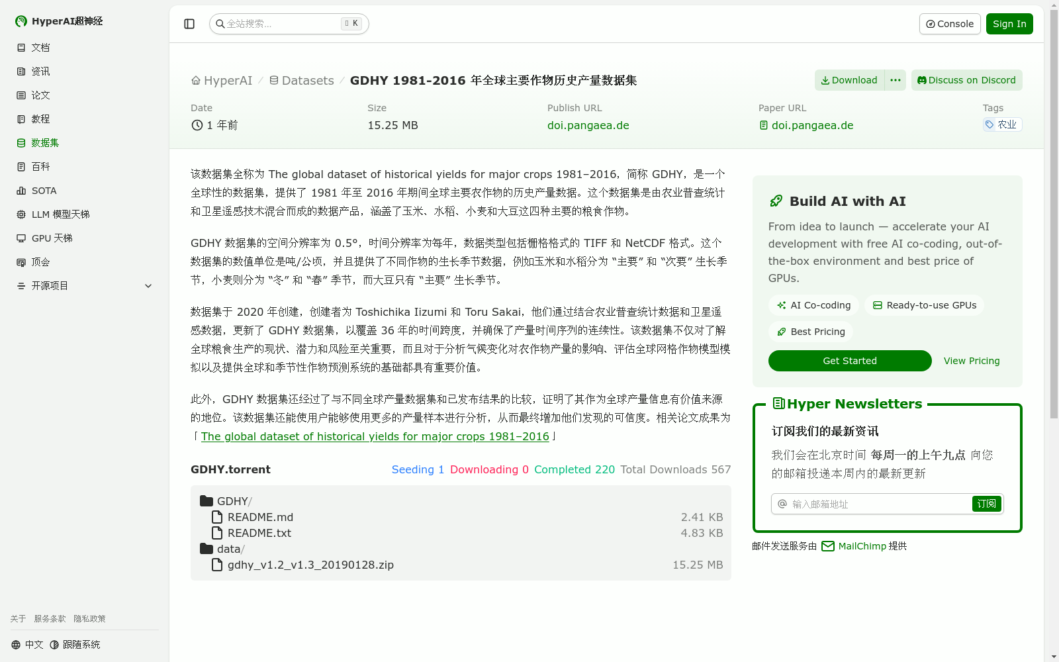The width and height of the screenshot is (1059, 662).
Task: Select the 数据集 sidebar item
Action: click(x=85, y=143)
